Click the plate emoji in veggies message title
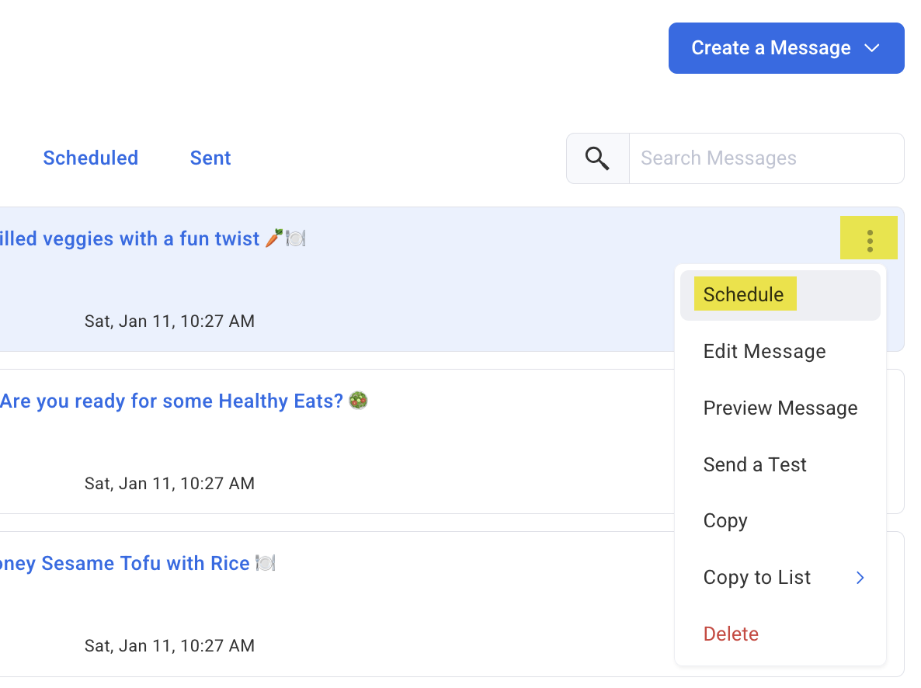The height and width of the screenshot is (688, 921). (x=296, y=238)
